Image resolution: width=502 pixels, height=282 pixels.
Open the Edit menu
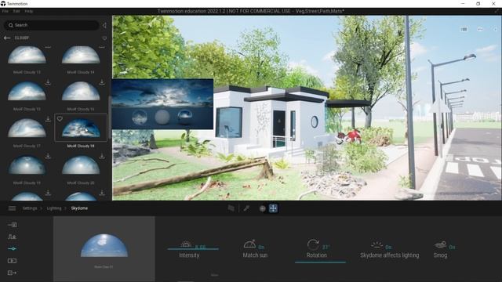click(x=16, y=11)
